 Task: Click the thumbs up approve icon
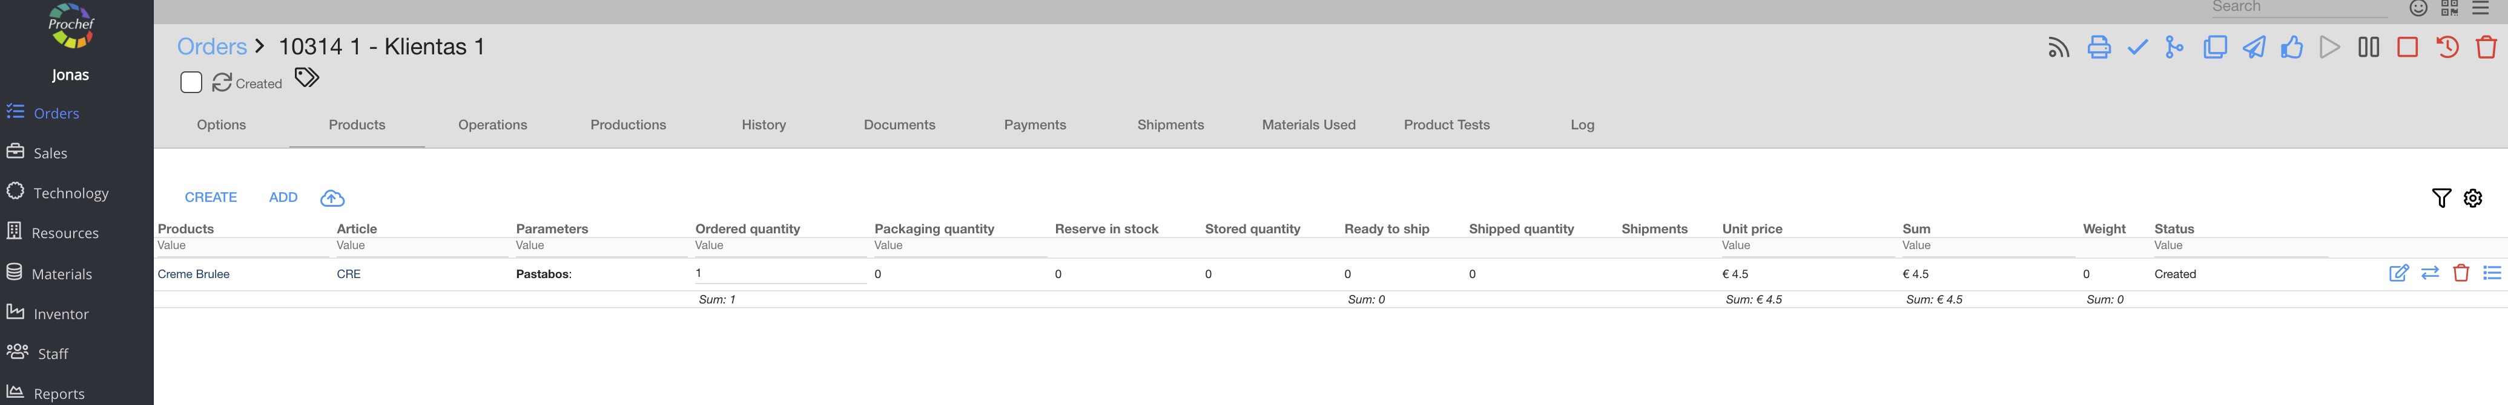pyautogui.click(x=2291, y=48)
